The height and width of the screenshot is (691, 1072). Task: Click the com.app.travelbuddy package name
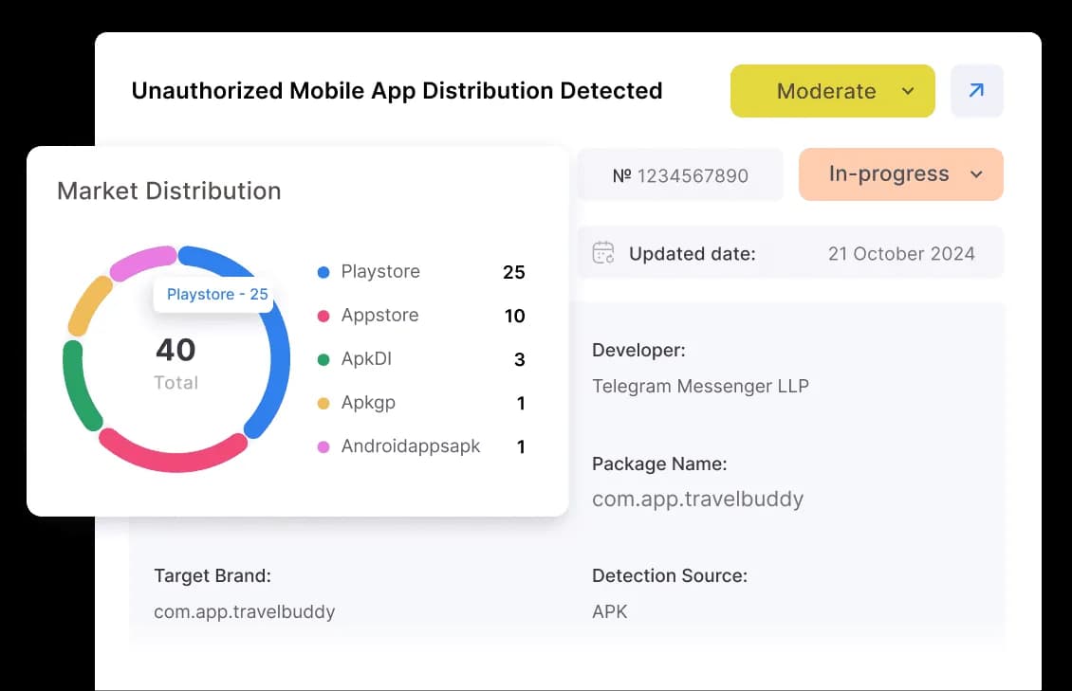(697, 499)
